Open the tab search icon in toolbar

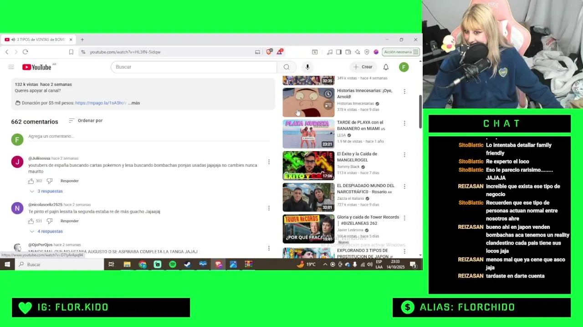tap(314, 52)
